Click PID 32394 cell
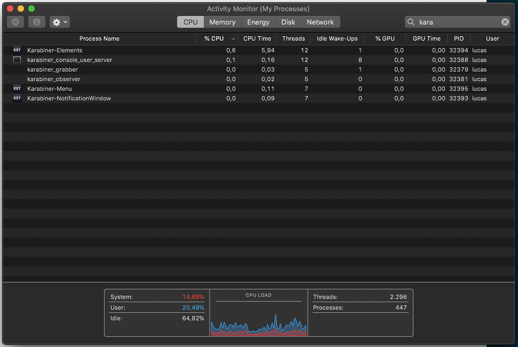The height and width of the screenshot is (347, 518). pyautogui.click(x=459, y=50)
